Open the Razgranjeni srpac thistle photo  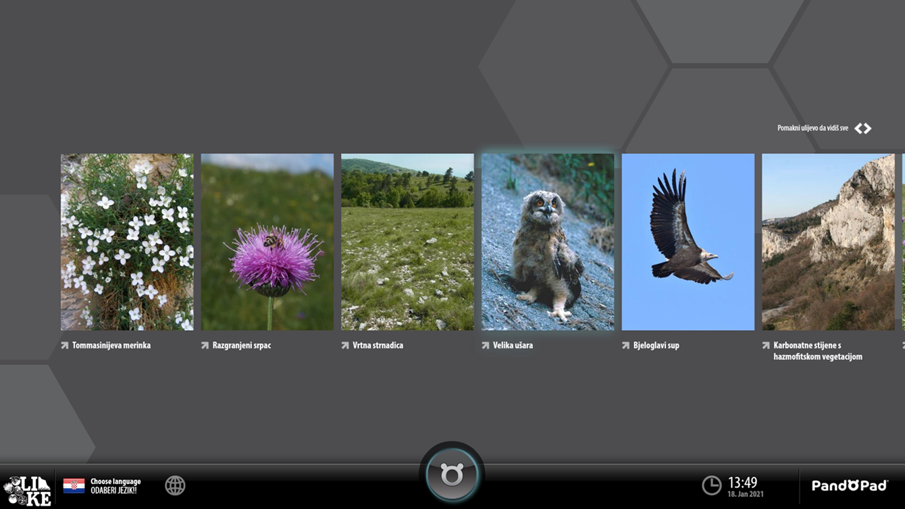coord(267,242)
